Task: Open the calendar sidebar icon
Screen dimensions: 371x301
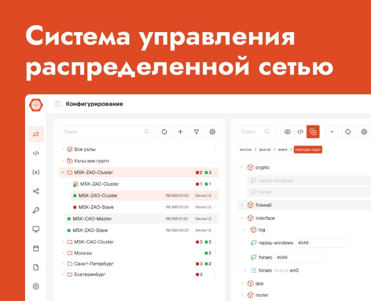Action: tap(36, 248)
